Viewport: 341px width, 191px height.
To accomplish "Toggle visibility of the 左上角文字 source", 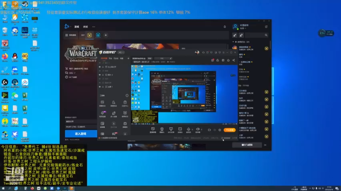I will tap(100, 67).
